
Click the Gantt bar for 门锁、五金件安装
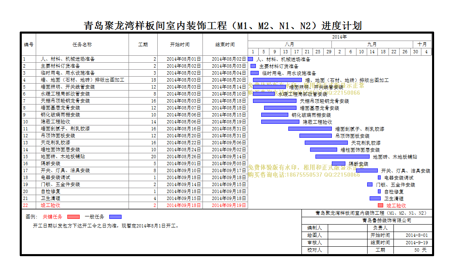[370, 184]
